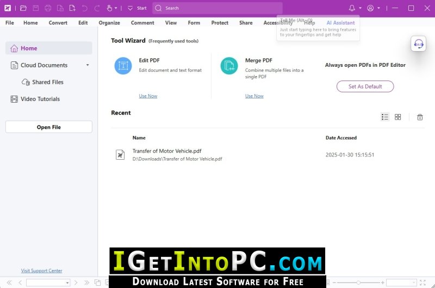
Task: Switch recent files to thumbnail grid view
Action: pos(398,117)
